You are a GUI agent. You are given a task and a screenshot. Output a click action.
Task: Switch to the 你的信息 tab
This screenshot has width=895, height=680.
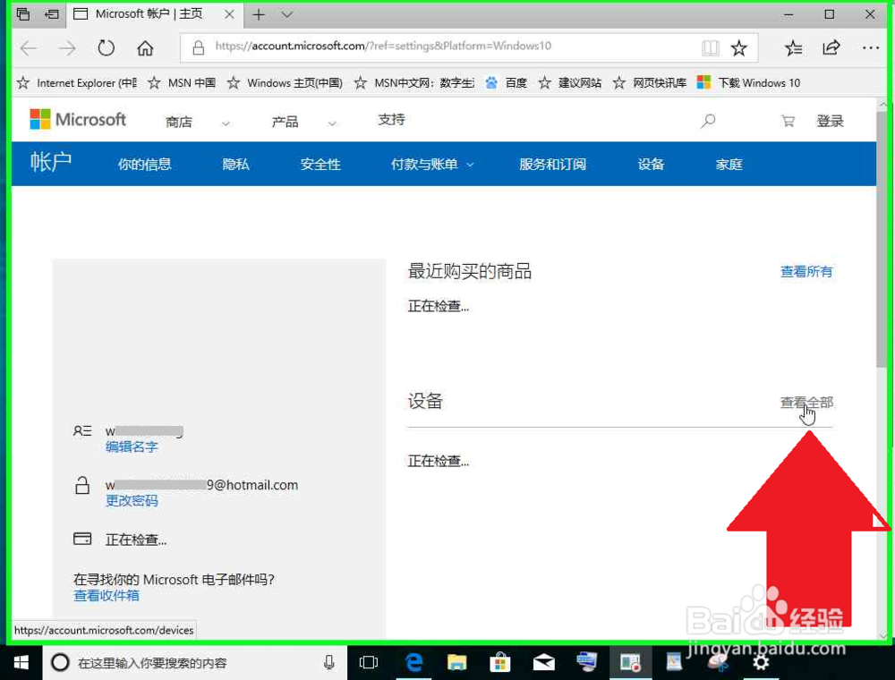[x=144, y=165]
